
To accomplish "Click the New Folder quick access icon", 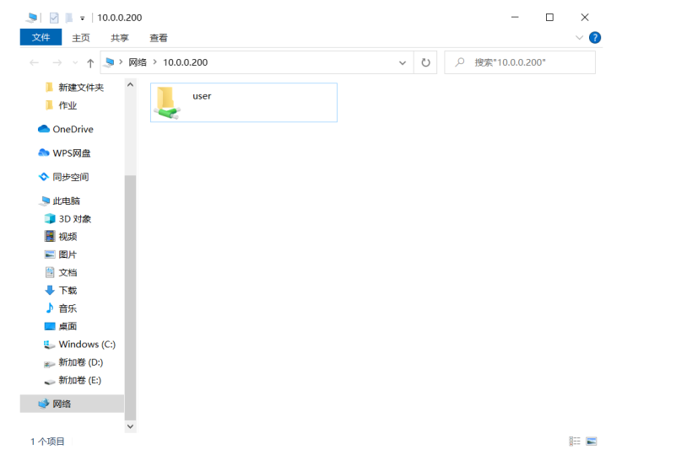I will point(68,18).
